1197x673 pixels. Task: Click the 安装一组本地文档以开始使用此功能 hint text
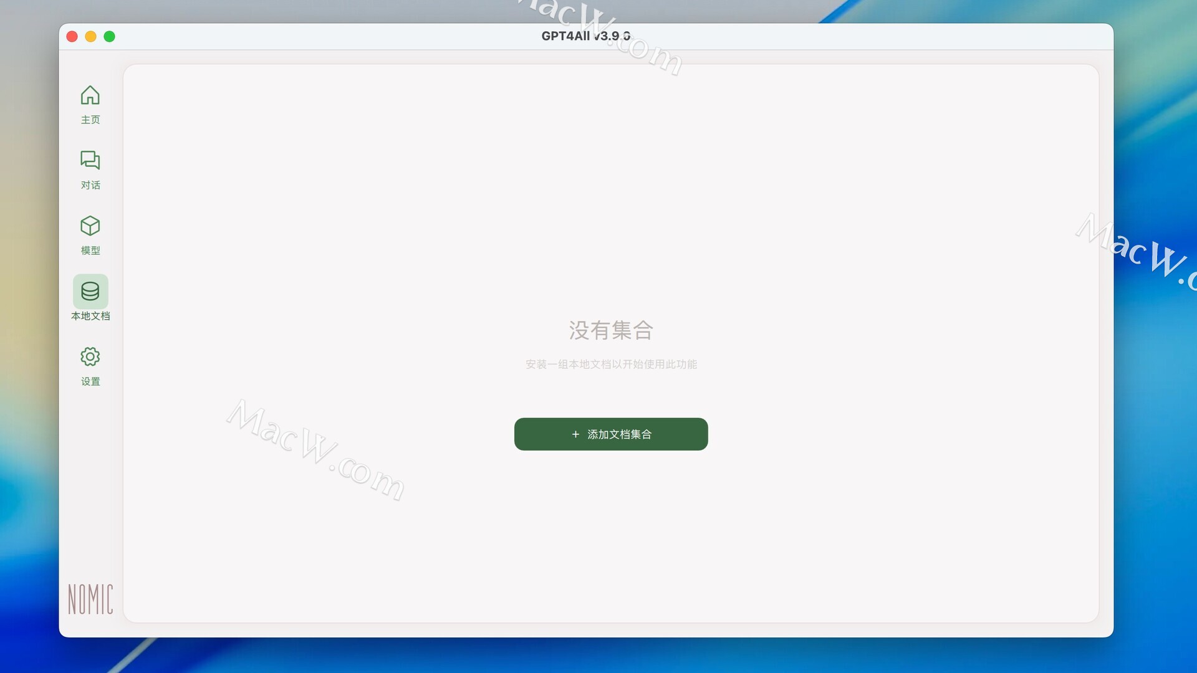point(611,365)
